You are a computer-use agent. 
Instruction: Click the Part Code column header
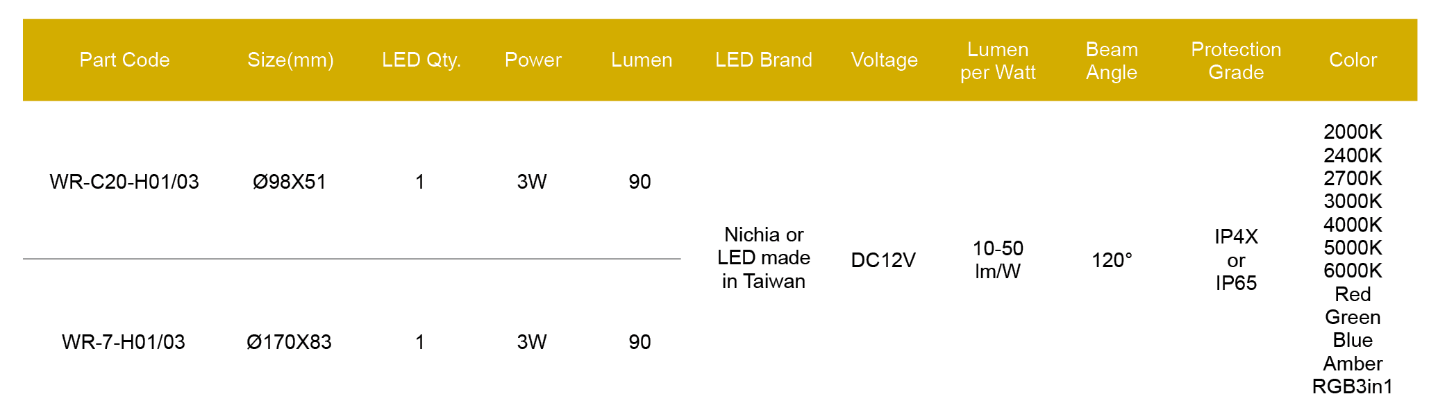tap(124, 60)
